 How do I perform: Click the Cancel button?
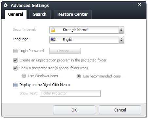[120, 110]
